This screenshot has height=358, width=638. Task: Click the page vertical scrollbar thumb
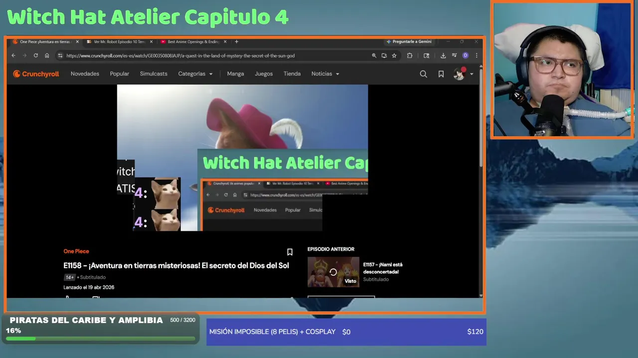(481, 118)
